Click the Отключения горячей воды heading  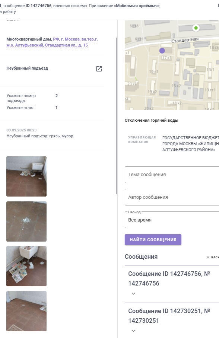pos(152,120)
